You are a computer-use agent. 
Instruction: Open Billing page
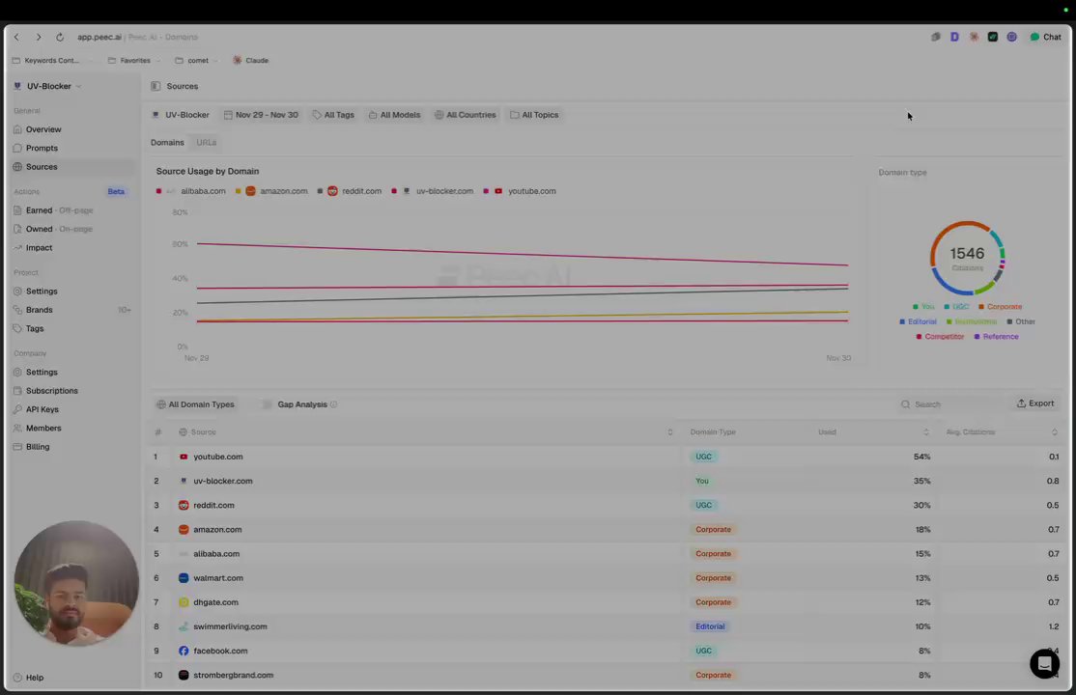[38, 447]
